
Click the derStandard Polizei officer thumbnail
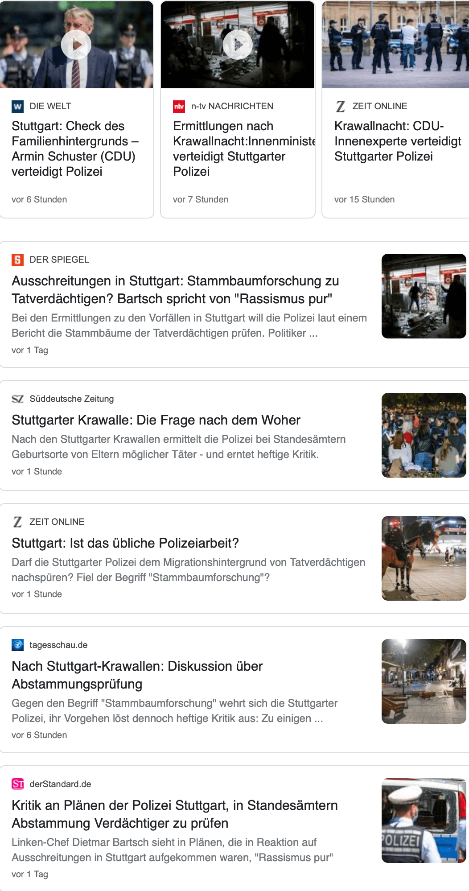point(424,821)
